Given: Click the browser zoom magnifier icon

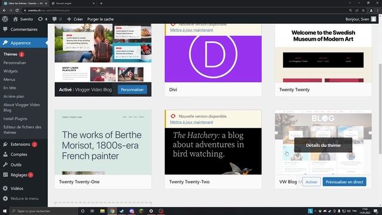Looking at the screenshot, I should click(x=350, y=11).
